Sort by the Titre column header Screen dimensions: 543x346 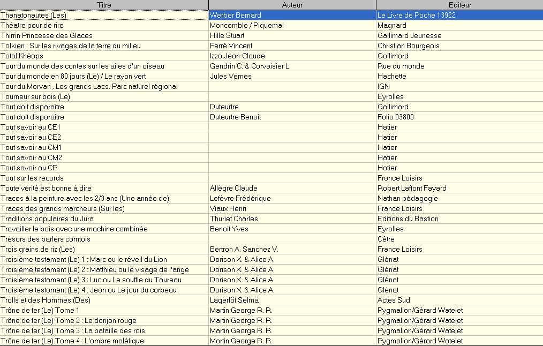click(104, 5)
